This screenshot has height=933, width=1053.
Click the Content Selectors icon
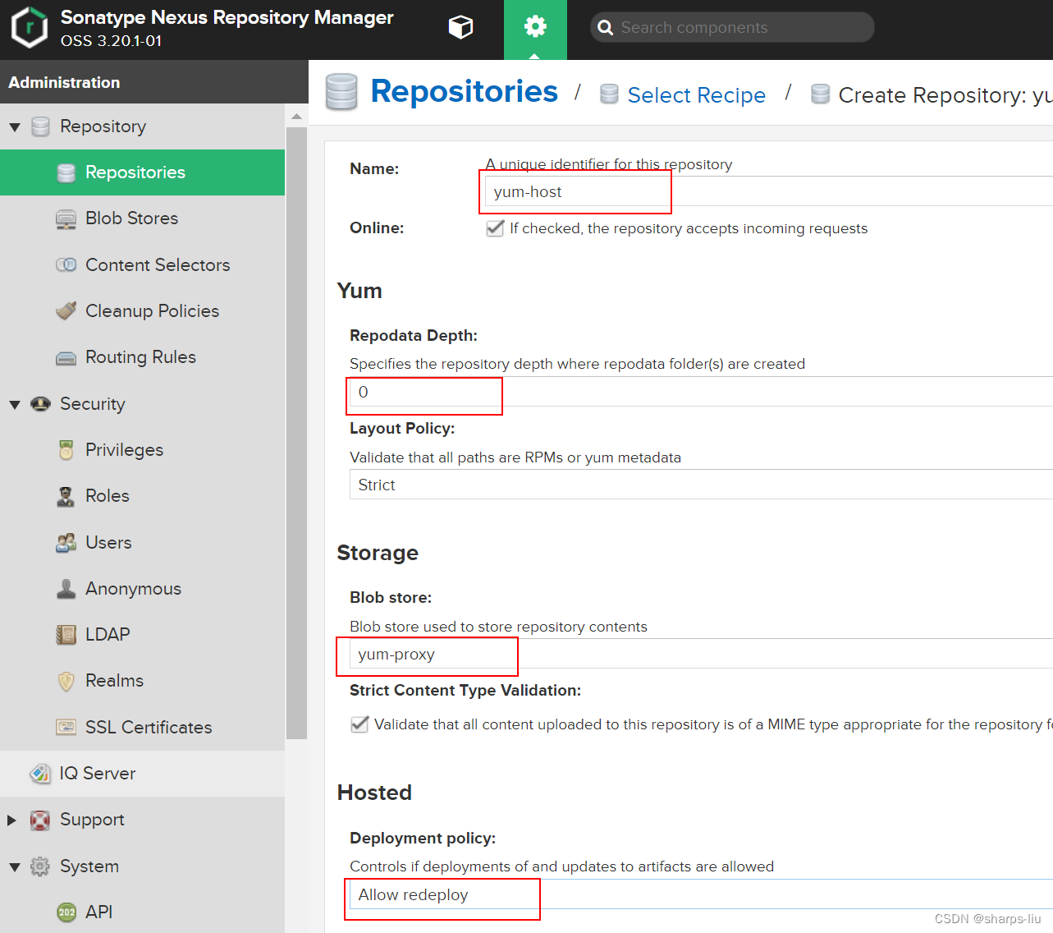click(66, 264)
